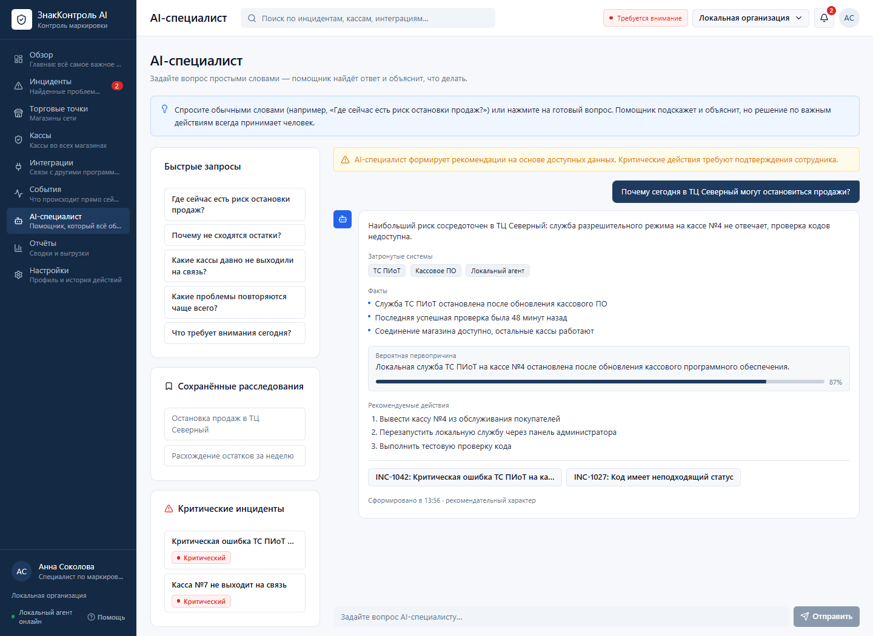Open Интеграции menu item
The image size is (873, 636).
(68, 167)
